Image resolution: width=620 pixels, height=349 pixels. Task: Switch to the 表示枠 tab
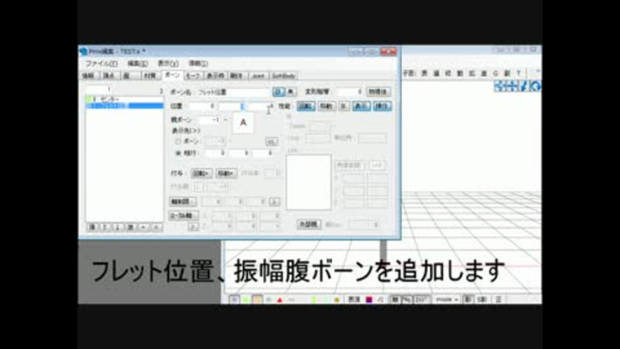tap(215, 76)
